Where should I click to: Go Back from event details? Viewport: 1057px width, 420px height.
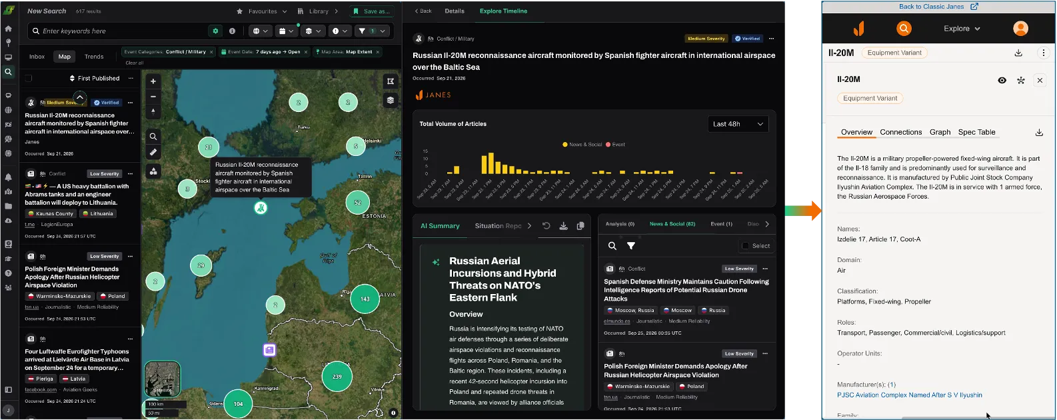[423, 11]
